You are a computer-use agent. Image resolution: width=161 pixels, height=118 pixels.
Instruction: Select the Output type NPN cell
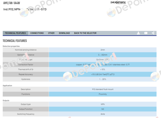[x=103, y=104]
